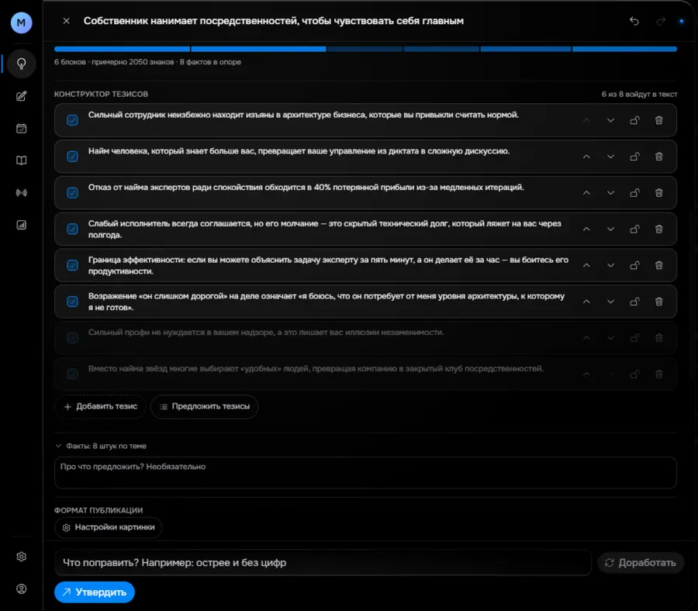Open the analytics chart icon in sidebar
Screen dimensions: 698x611
pyautogui.click(x=21, y=225)
